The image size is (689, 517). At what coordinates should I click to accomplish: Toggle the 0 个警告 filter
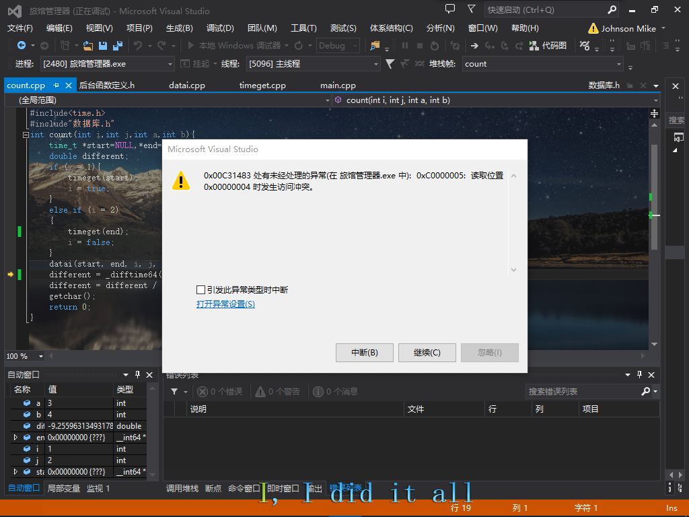click(278, 391)
